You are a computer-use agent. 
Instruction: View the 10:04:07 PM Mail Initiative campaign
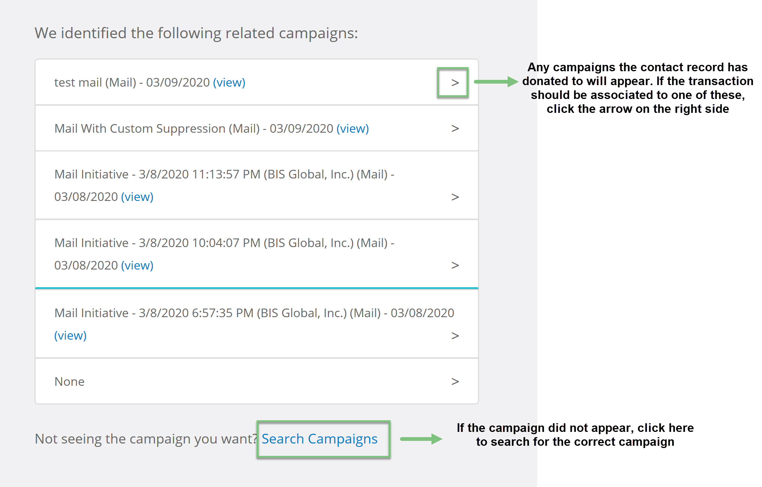[137, 265]
